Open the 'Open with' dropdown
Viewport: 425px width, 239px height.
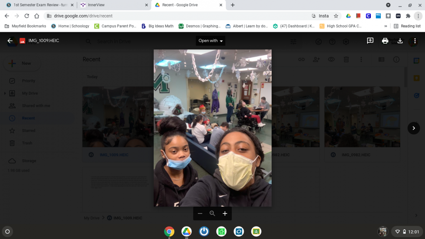click(x=211, y=41)
